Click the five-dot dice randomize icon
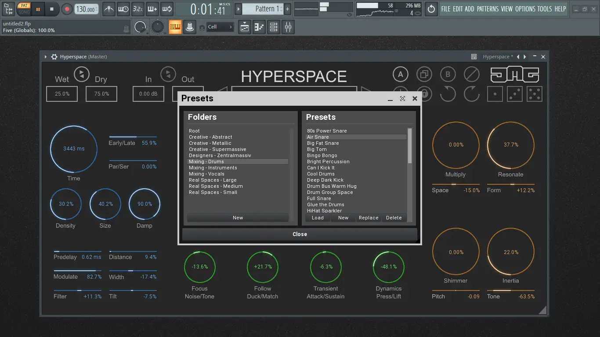Screen dimensions: 600x337 coord(534,94)
